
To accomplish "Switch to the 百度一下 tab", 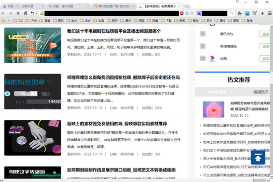I will pyautogui.click(x=23, y=6).
